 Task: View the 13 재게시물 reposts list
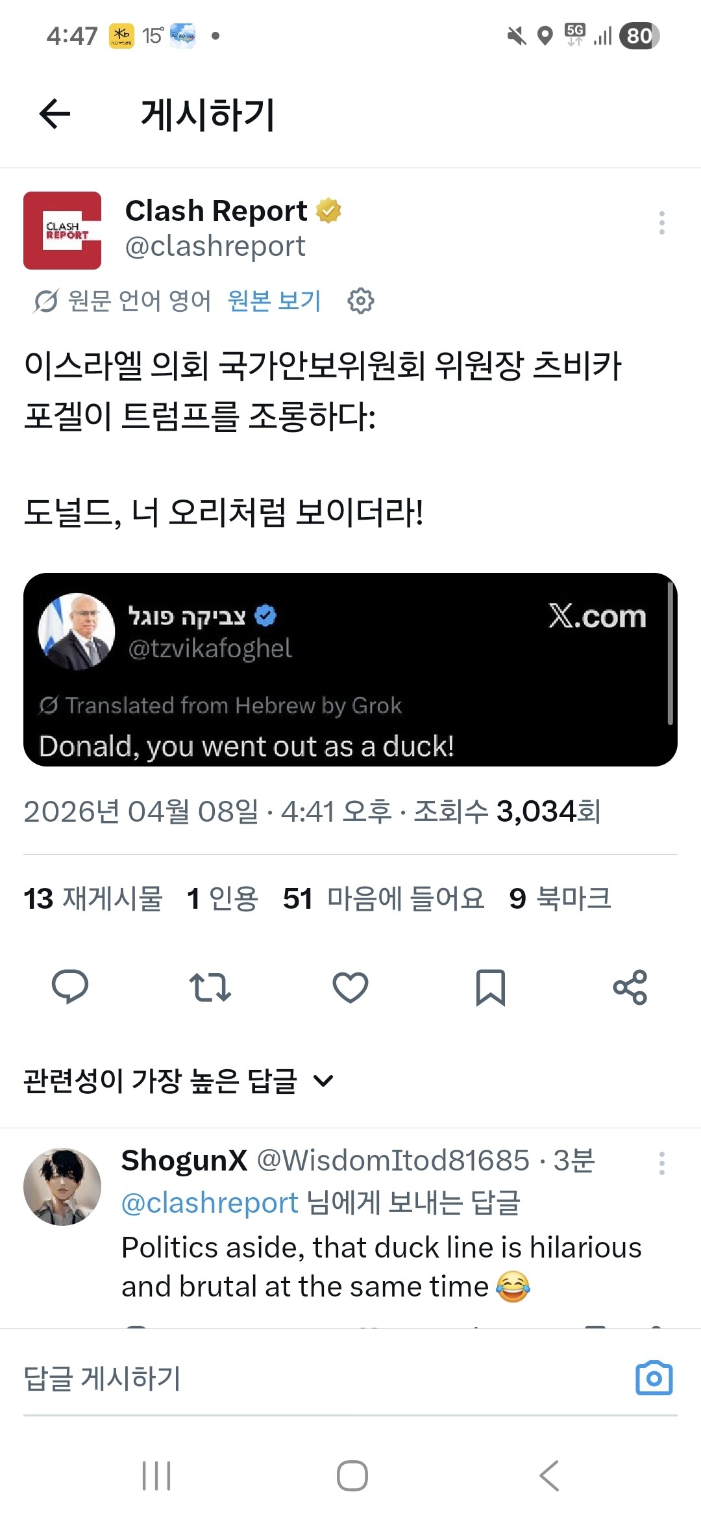point(93,899)
